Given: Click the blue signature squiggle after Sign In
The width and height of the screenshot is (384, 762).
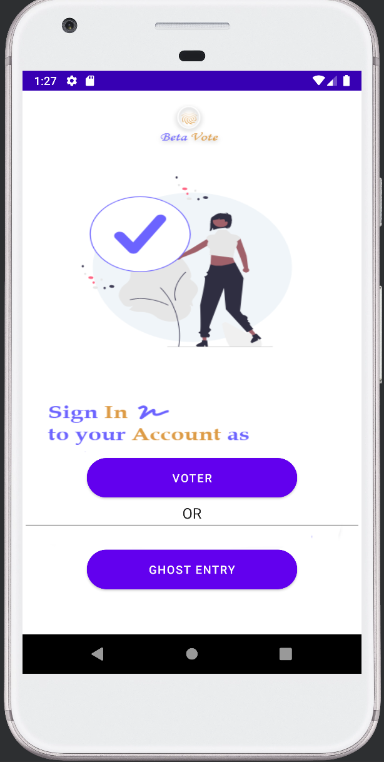Looking at the screenshot, I should tap(153, 412).
